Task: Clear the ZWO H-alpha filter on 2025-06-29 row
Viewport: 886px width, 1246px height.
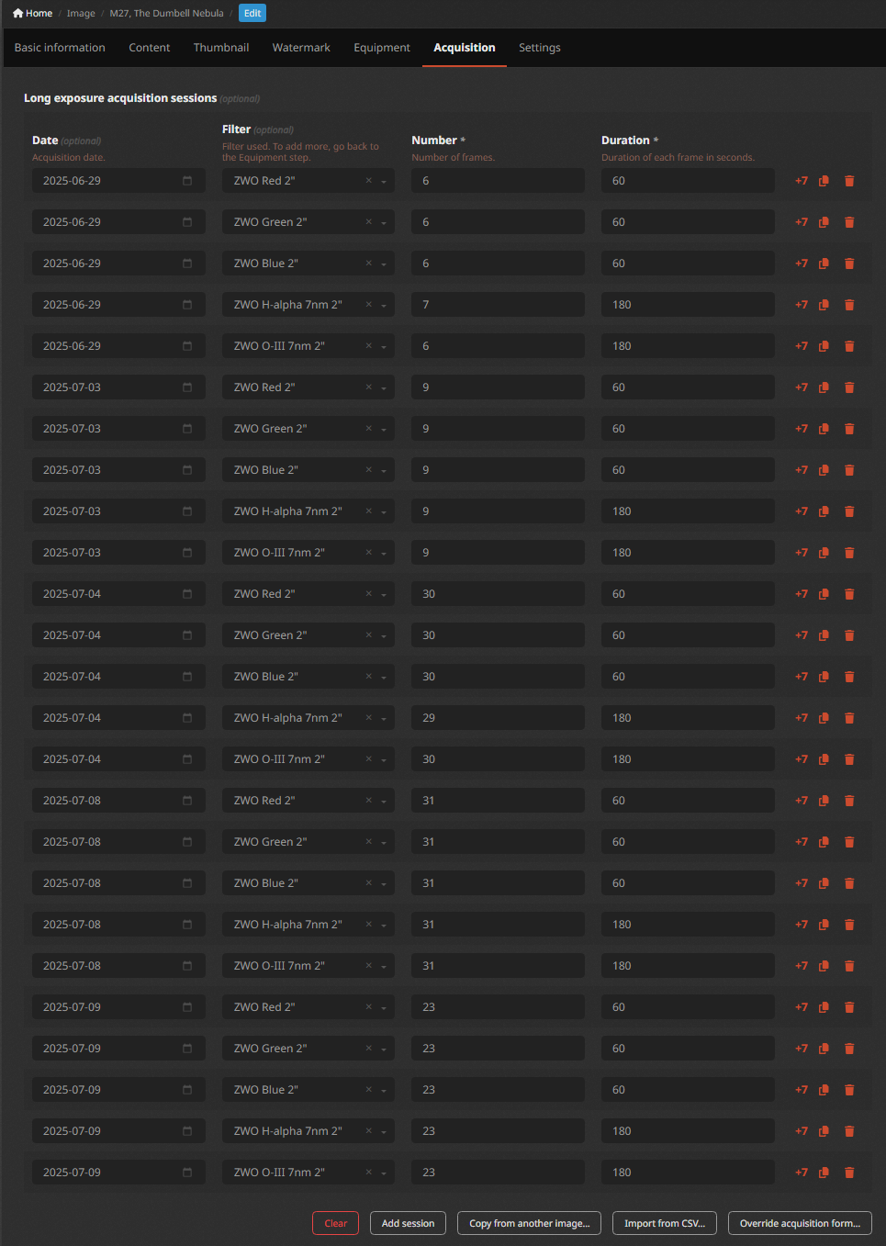Action: pos(369,305)
